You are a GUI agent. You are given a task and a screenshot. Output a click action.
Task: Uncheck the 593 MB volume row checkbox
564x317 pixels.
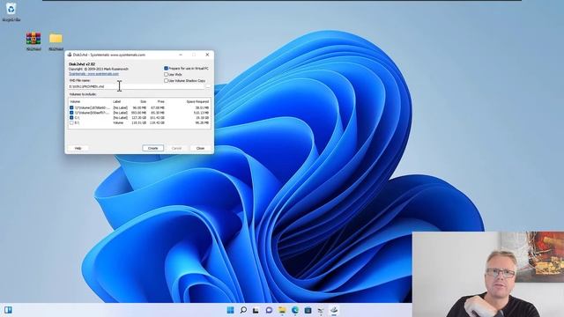click(x=71, y=113)
